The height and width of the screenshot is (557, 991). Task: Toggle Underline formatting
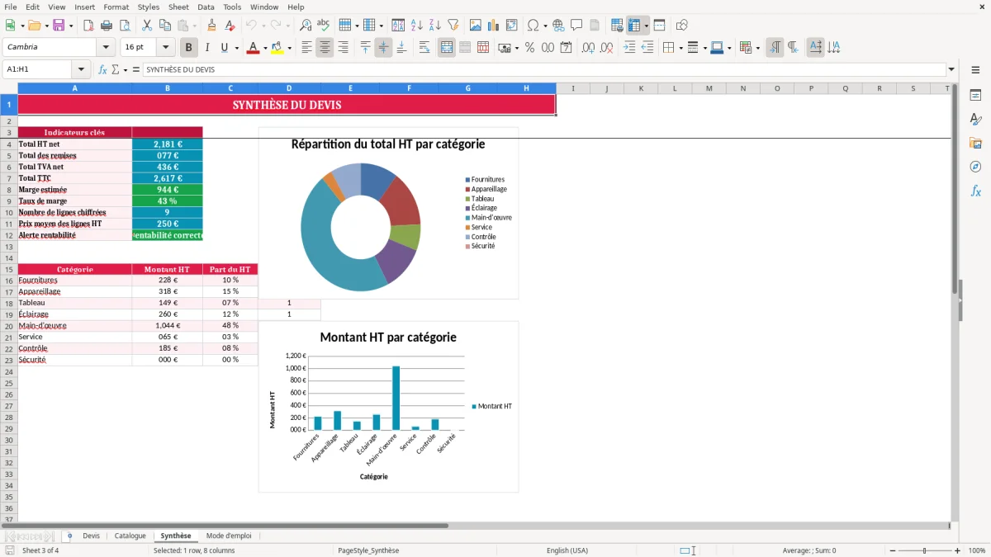[x=224, y=48]
